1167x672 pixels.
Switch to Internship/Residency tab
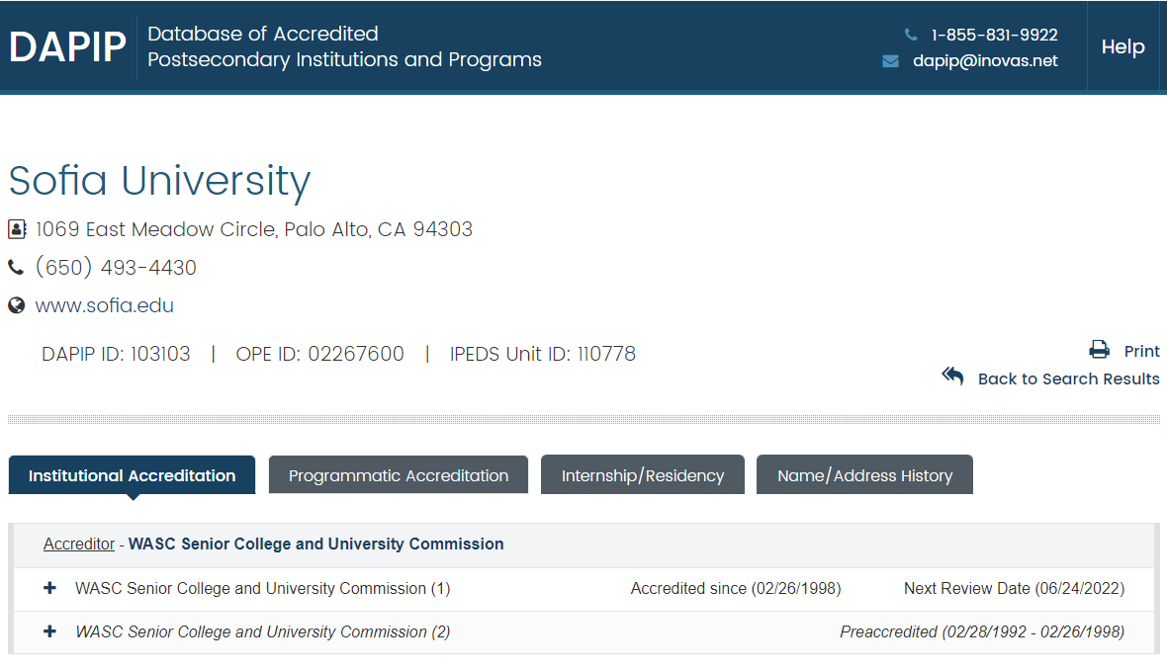pyautogui.click(x=642, y=475)
